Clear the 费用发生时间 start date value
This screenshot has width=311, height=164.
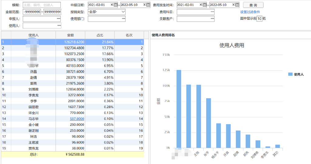click(x=201, y=5)
